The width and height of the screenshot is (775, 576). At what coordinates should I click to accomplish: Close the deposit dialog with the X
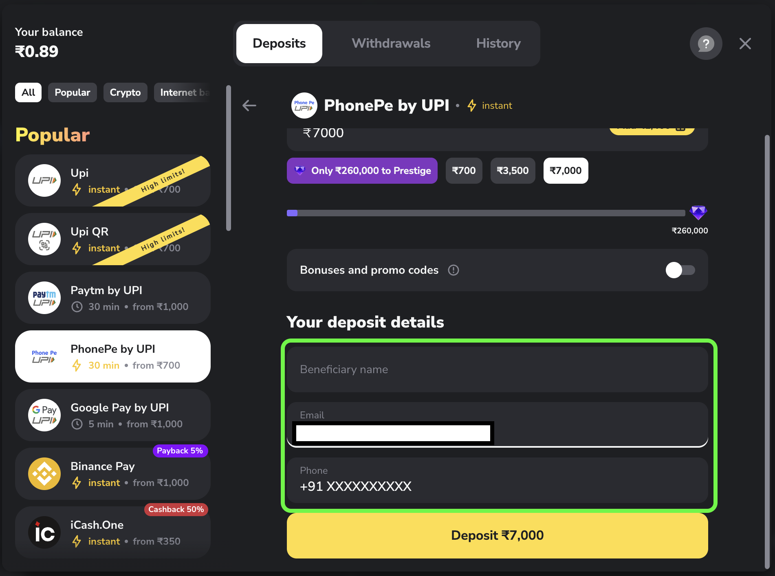point(745,44)
